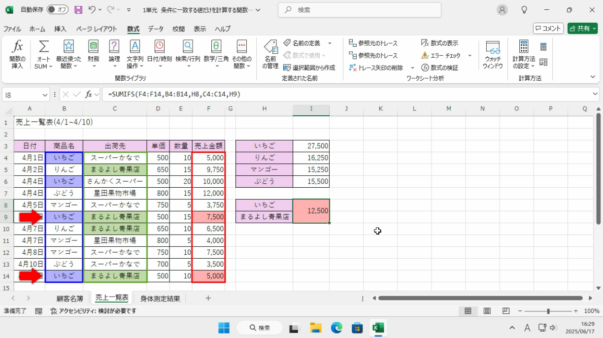Open the Logical (論理) functions menu

tap(114, 55)
